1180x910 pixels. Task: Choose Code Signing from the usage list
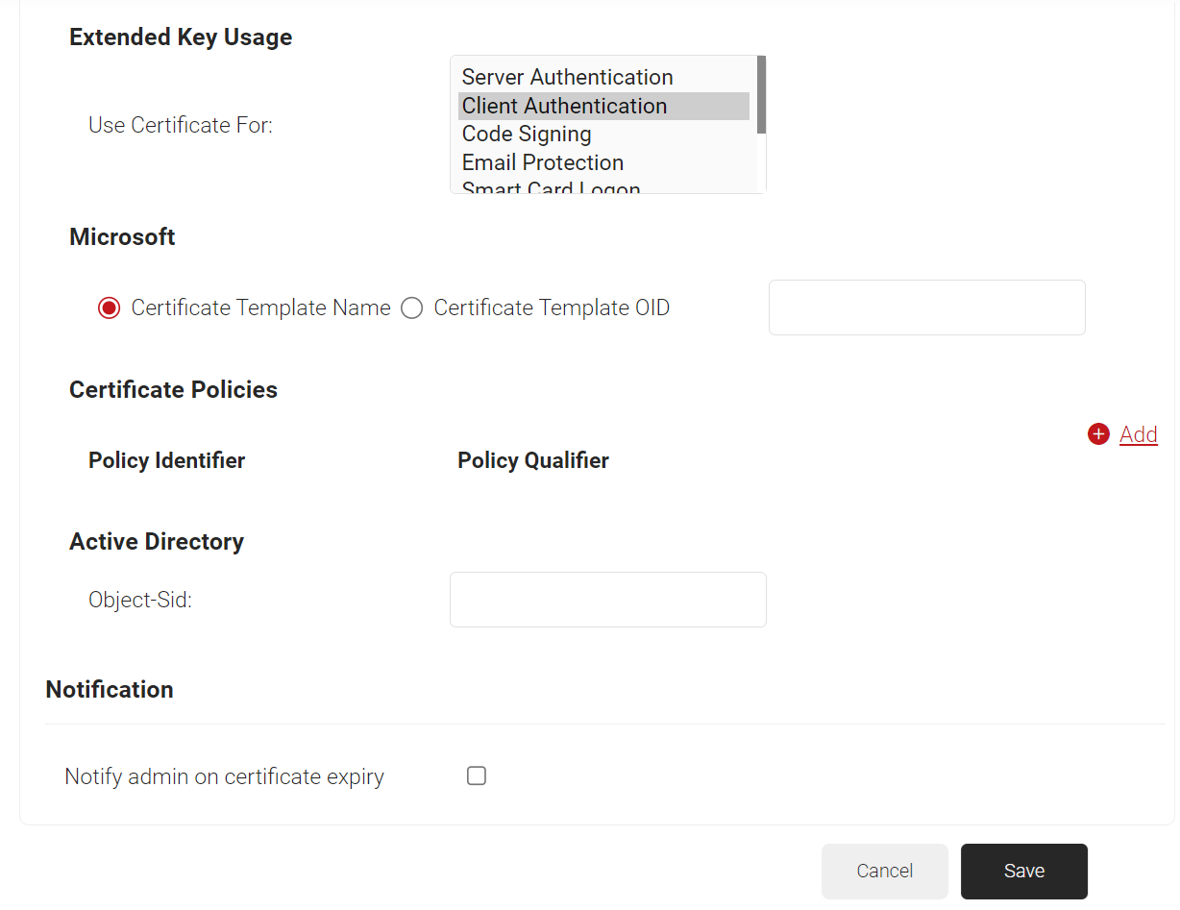[527, 134]
